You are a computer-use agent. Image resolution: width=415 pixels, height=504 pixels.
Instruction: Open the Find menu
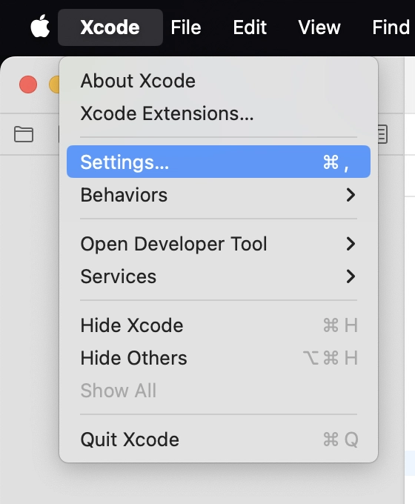click(x=391, y=27)
